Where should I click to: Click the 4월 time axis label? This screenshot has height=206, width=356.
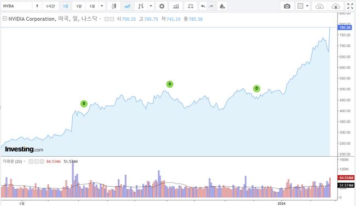coord(22,203)
